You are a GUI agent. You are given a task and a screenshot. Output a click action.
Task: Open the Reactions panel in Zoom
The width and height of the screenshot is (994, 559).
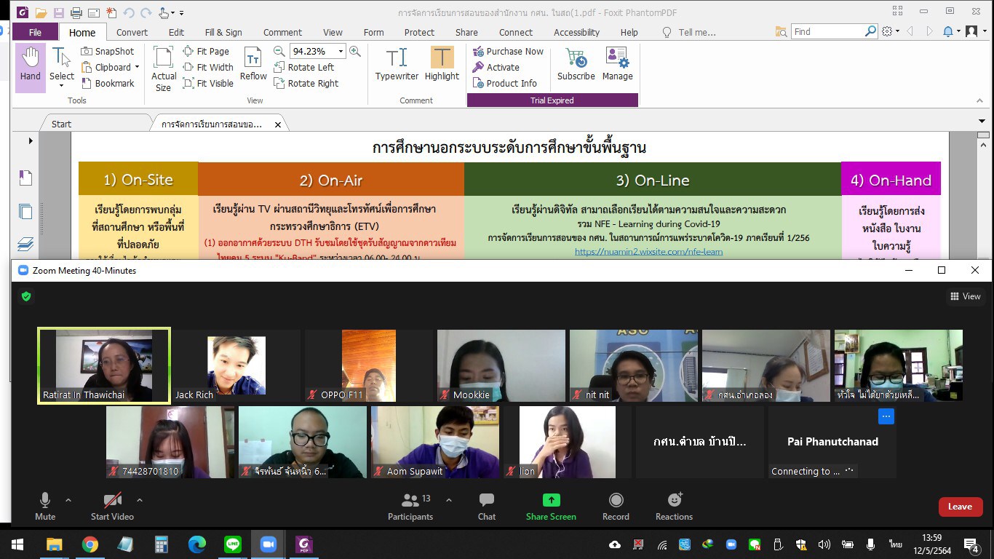pyautogui.click(x=674, y=507)
